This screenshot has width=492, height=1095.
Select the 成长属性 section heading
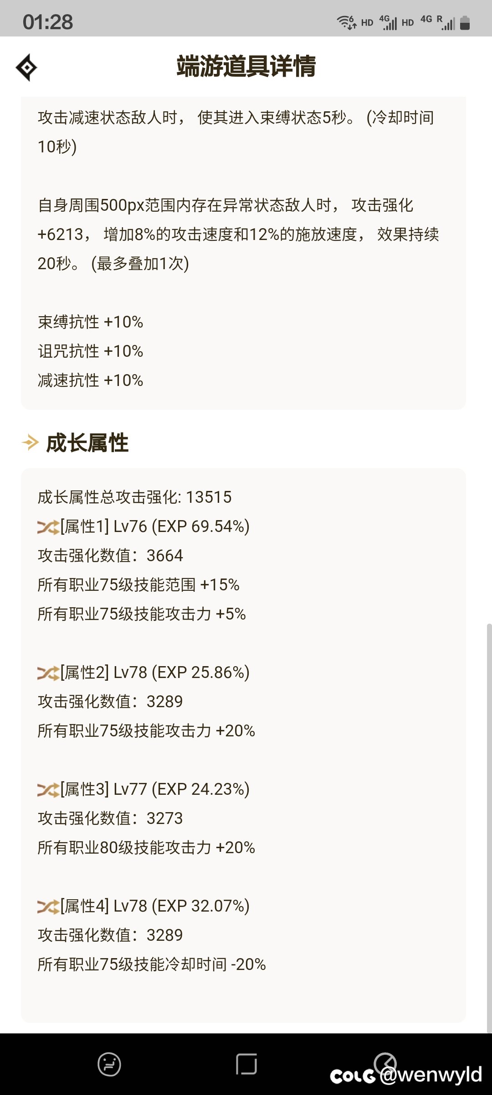(87, 443)
